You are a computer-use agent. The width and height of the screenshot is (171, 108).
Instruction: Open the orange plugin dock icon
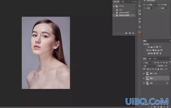[x=139, y=32]
